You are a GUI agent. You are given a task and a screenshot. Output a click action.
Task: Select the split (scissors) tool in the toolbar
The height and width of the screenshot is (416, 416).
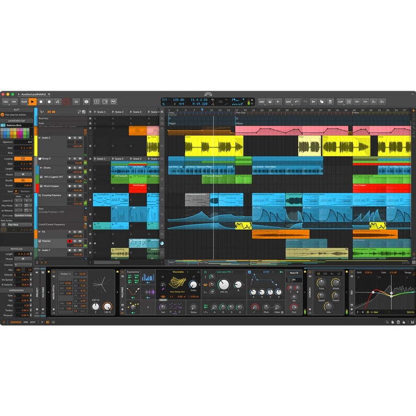pyautogui.click(x=313, y=102)
